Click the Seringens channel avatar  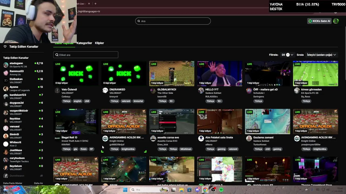[249, 91]
